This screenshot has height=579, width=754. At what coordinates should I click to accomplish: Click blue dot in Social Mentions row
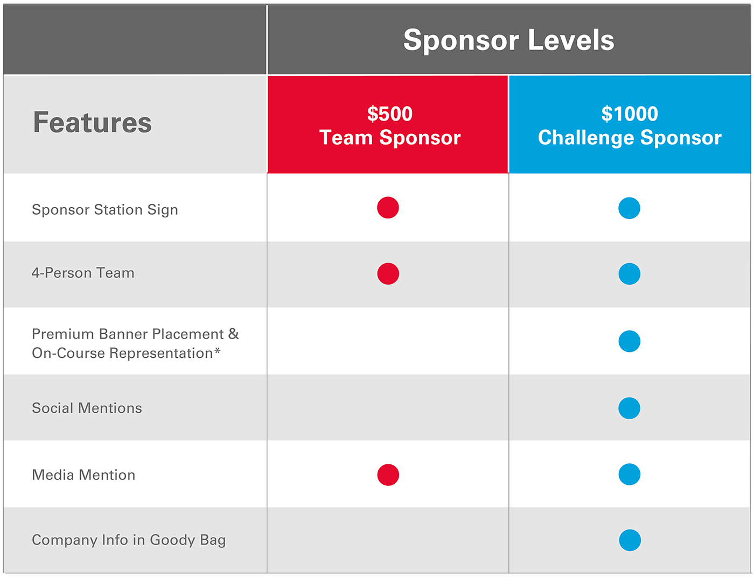[629, 408]
